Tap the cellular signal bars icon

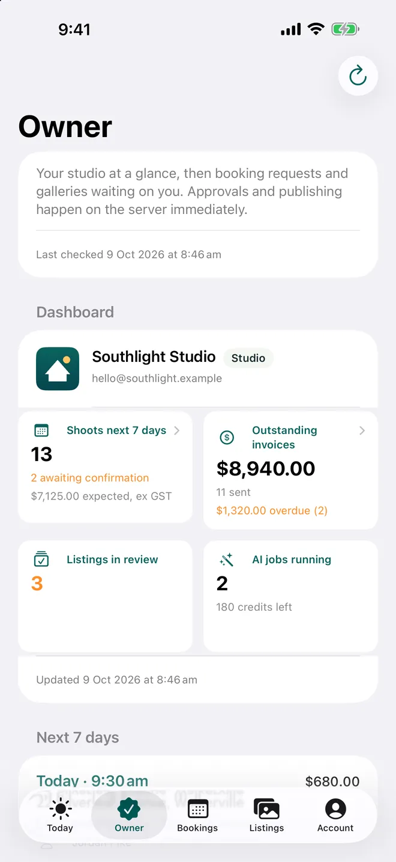291,29
